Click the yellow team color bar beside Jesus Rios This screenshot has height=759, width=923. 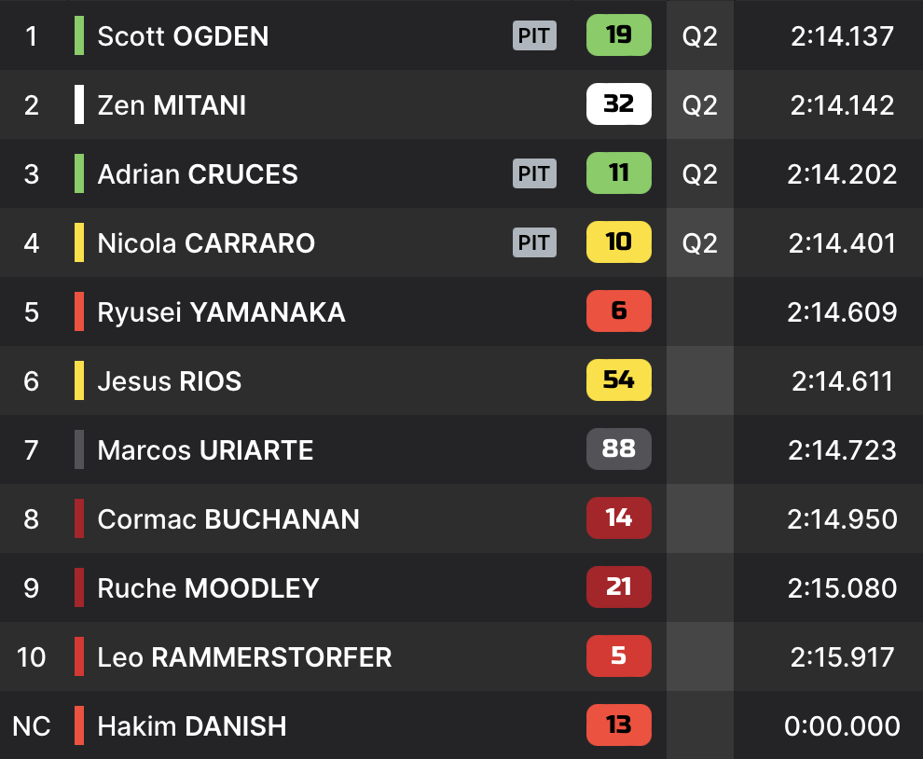click(79, 380)
